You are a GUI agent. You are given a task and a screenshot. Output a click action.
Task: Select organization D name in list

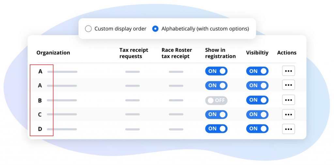(40, 129)
